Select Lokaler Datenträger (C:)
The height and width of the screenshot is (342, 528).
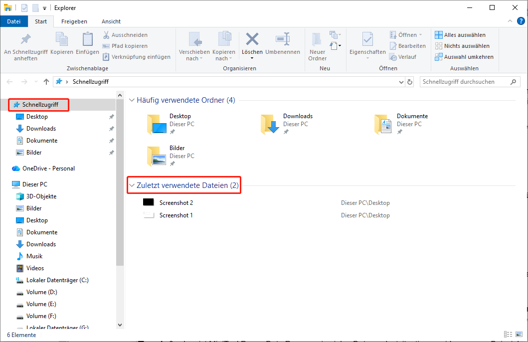[x=57, y=280]
